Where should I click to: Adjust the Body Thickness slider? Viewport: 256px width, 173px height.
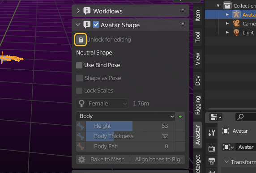point(130,136)
